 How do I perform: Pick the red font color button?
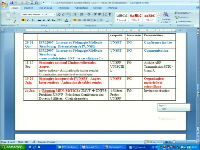(66, 20)
